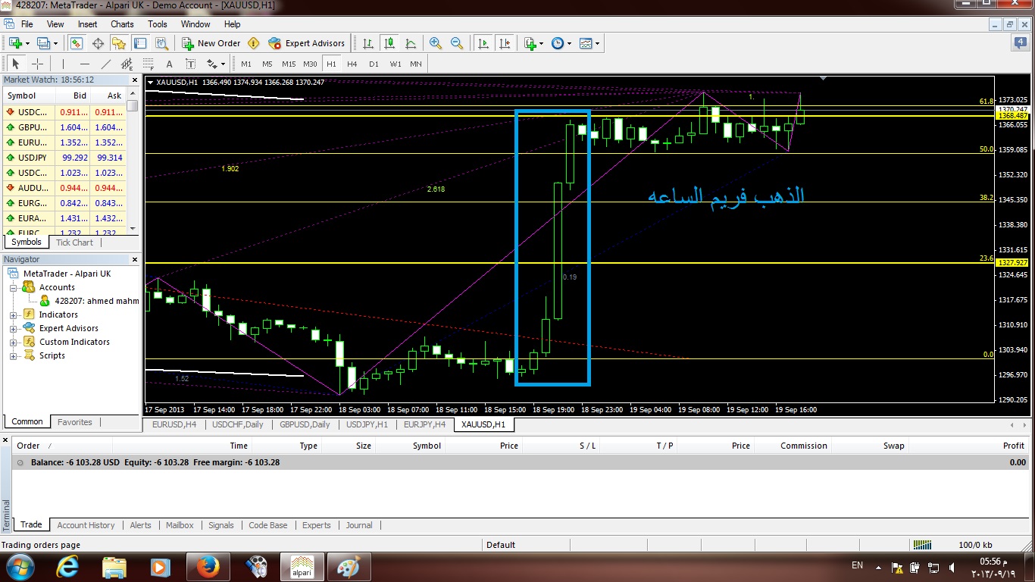Select the Trendline drawing tool
Screen dimensions: 1035x582
tap(106, 64)
